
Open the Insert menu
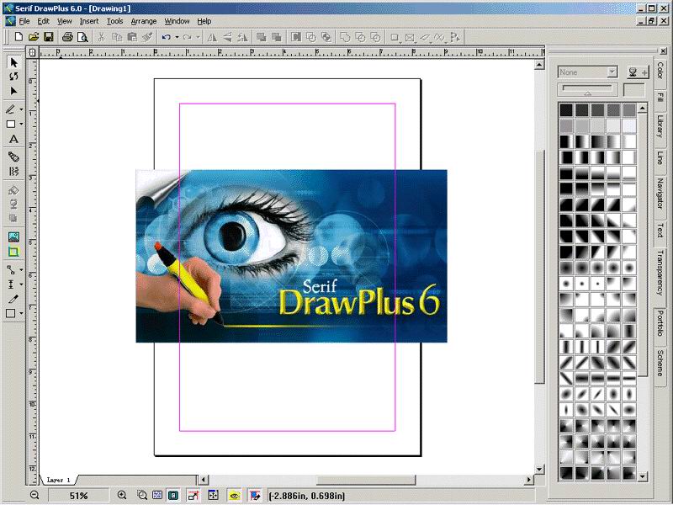pos(89,20)
